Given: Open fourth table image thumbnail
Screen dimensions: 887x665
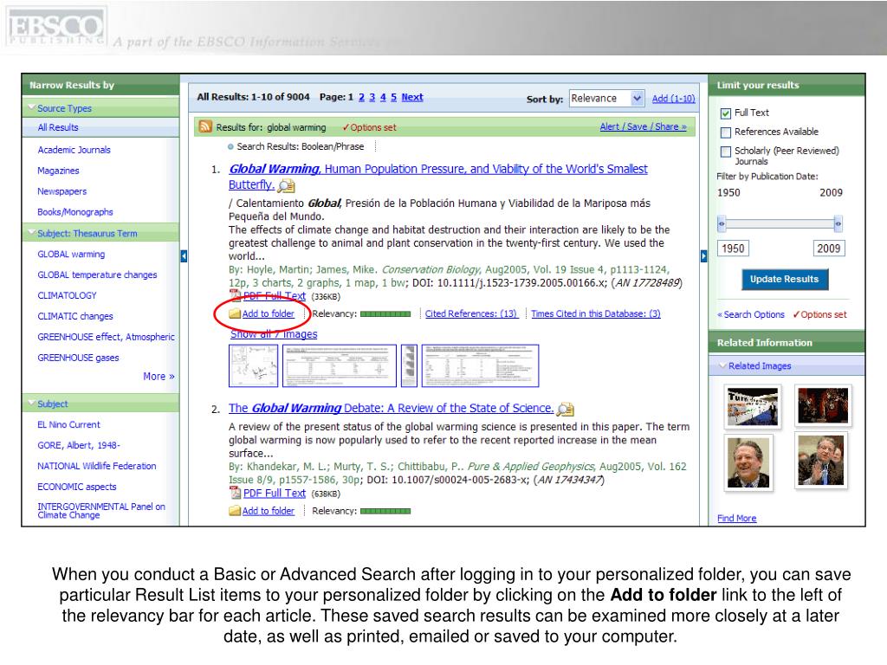Looking at the screenshot, I should pyautogui.click(x=480, y=366).
